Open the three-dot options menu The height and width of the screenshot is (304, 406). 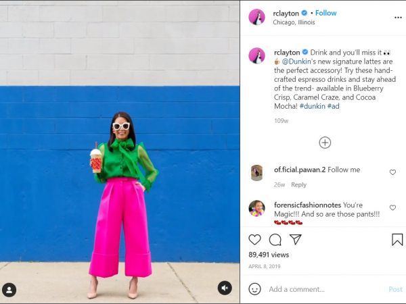398,18
